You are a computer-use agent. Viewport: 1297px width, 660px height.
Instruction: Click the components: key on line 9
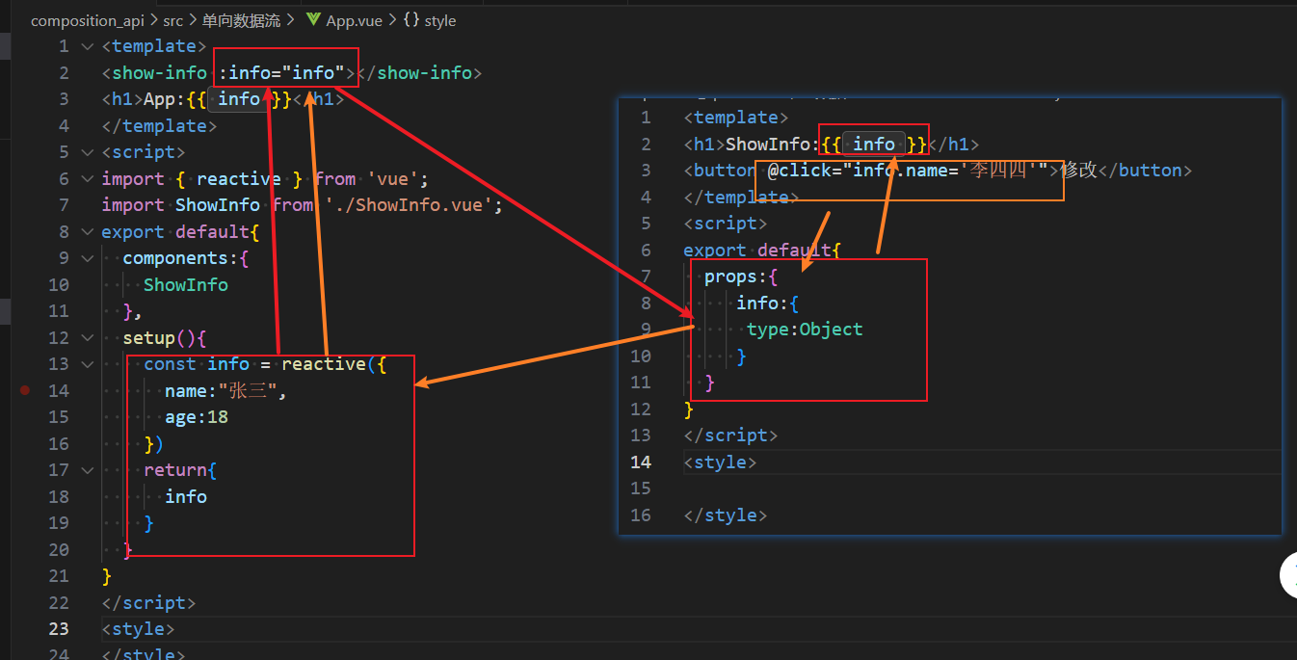[180, 258]
